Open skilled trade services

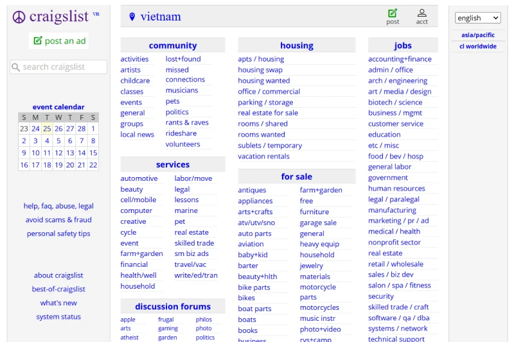tap(194, 243)
